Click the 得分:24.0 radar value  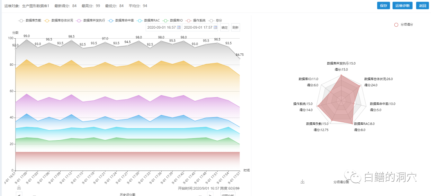371,85
